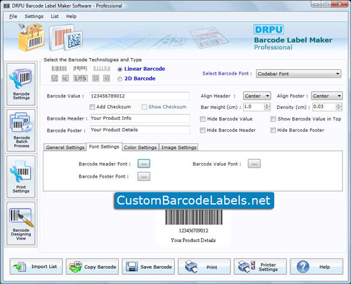Click the Barcode Footer Font browse button
Screen dimensions: 351x284
point(144,176)
